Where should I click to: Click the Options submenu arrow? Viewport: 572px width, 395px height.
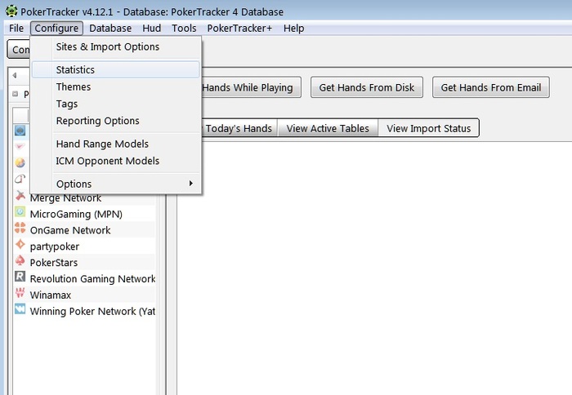(190, 184)
